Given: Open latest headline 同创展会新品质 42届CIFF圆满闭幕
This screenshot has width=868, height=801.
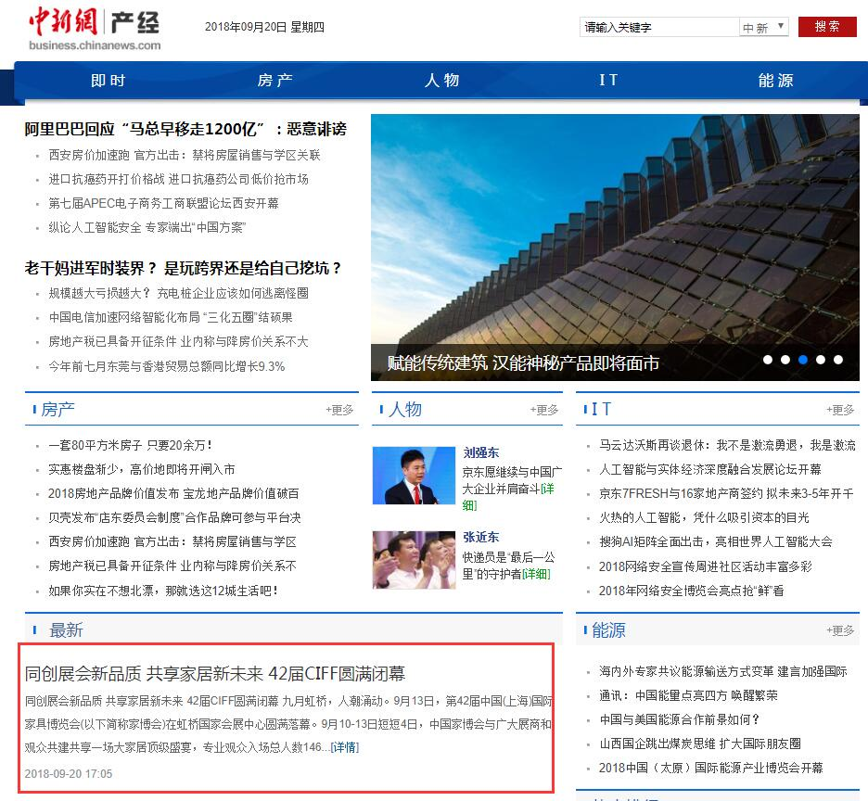Looking at the screenshot, I should 215,674.
